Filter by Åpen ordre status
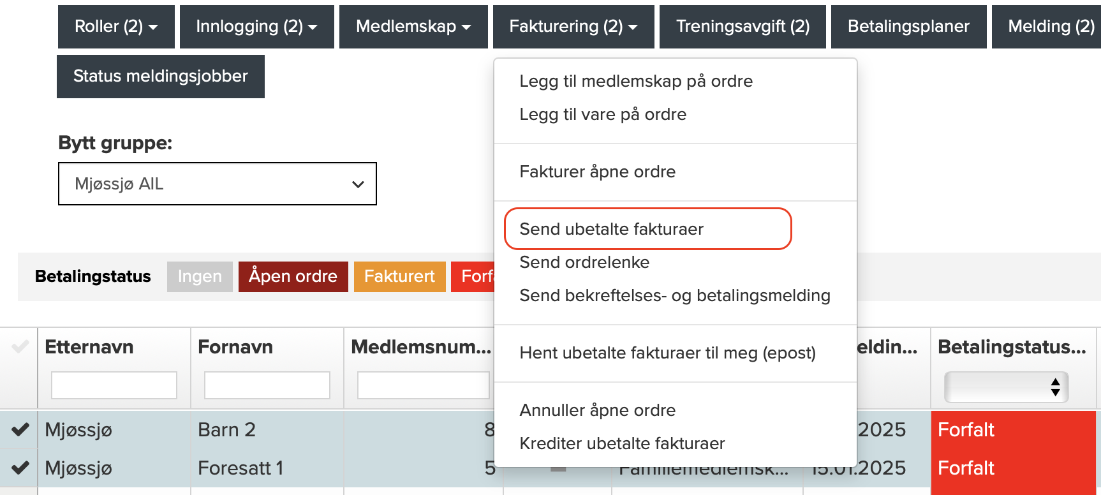Image resolution: width=1101 pixels, height=495 pixels. tap(293, 277)
